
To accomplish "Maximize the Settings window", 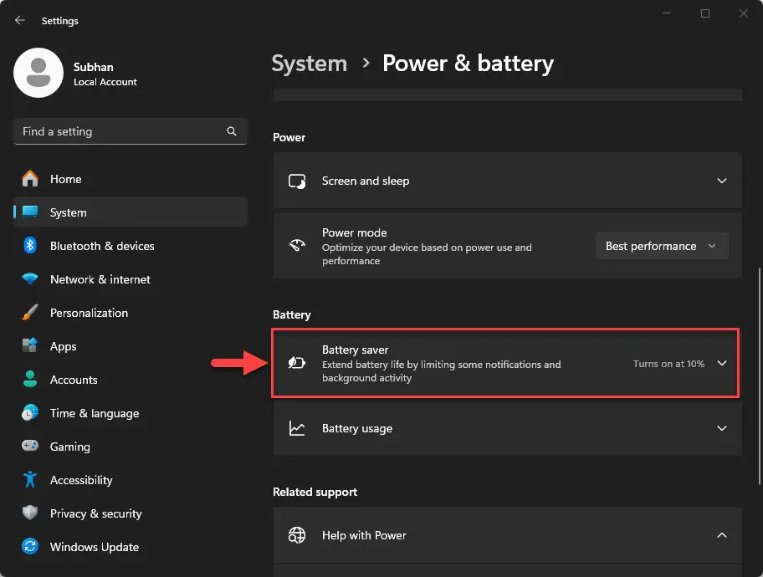I will tap(705, 13).
